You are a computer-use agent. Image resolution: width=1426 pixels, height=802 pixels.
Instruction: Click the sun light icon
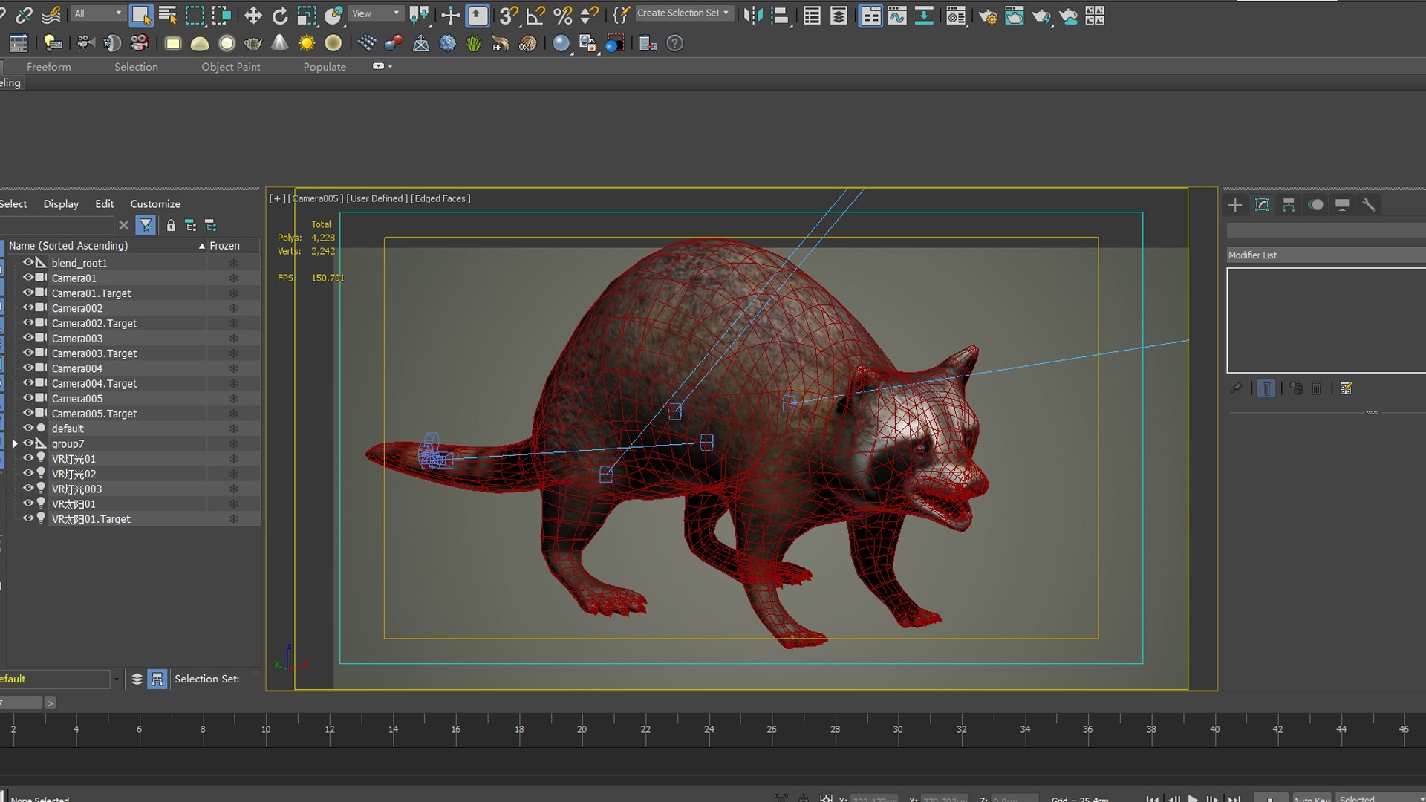306,43
